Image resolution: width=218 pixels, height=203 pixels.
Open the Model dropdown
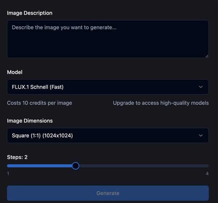[108, 87]
